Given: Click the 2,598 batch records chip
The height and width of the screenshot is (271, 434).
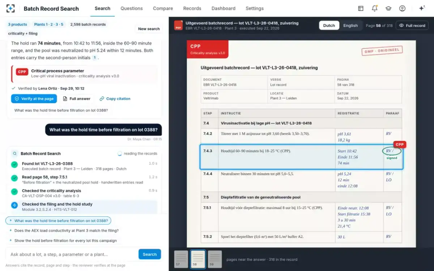Looking at the screenshot, I should point(88,25).
